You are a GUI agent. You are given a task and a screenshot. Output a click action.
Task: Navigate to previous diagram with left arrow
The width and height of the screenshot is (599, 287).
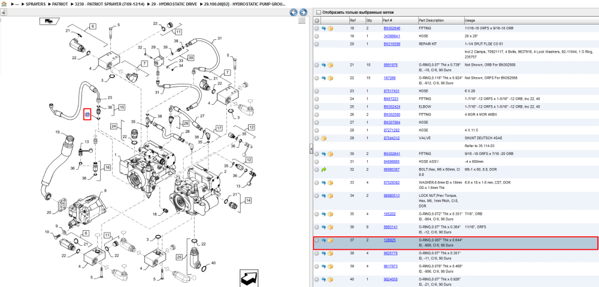294,12
